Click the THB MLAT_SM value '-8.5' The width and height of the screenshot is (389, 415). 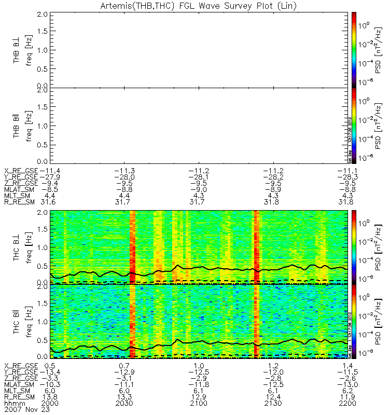click(x=50, y=189)
